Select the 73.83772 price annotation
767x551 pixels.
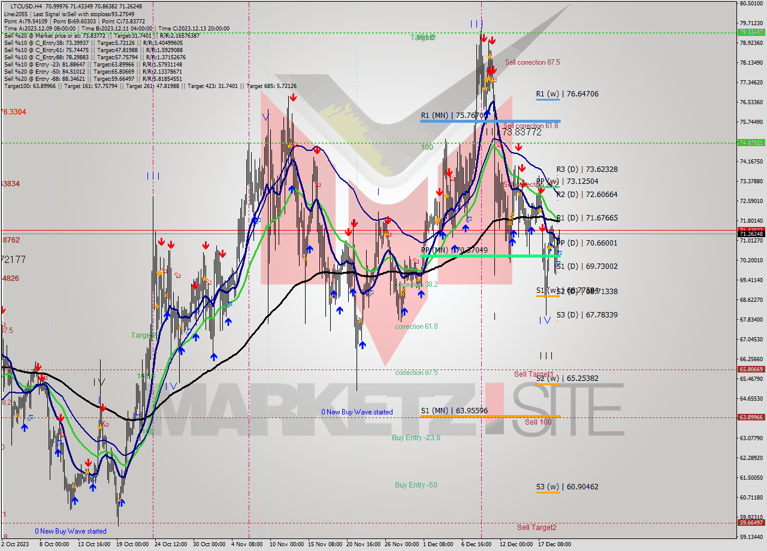521,132
